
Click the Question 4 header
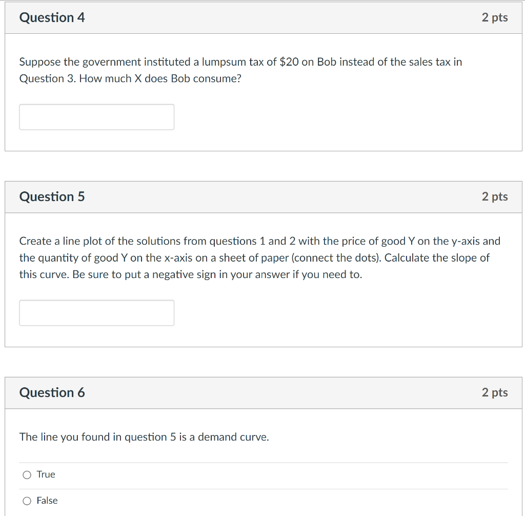52,17
